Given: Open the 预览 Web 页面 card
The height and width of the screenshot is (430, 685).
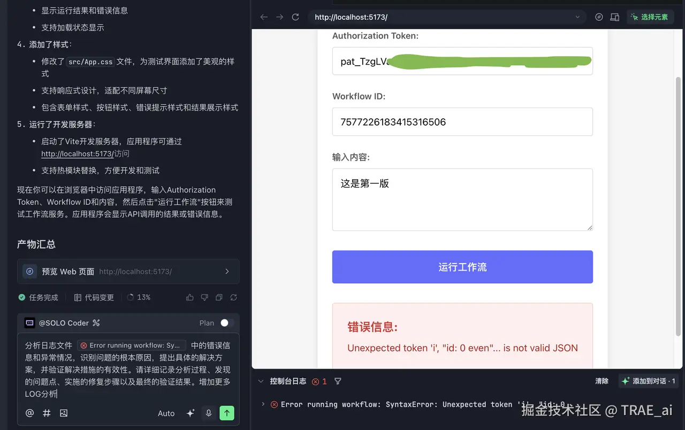Looking at the screenshot, I should [128, 271].
